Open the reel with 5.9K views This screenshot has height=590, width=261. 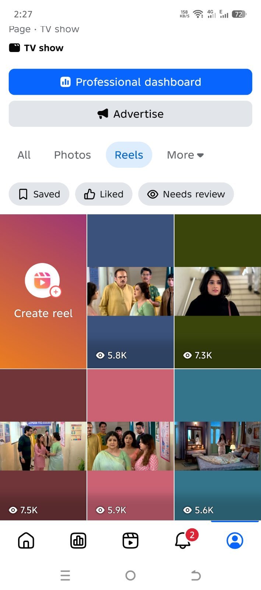click(130, 445)
